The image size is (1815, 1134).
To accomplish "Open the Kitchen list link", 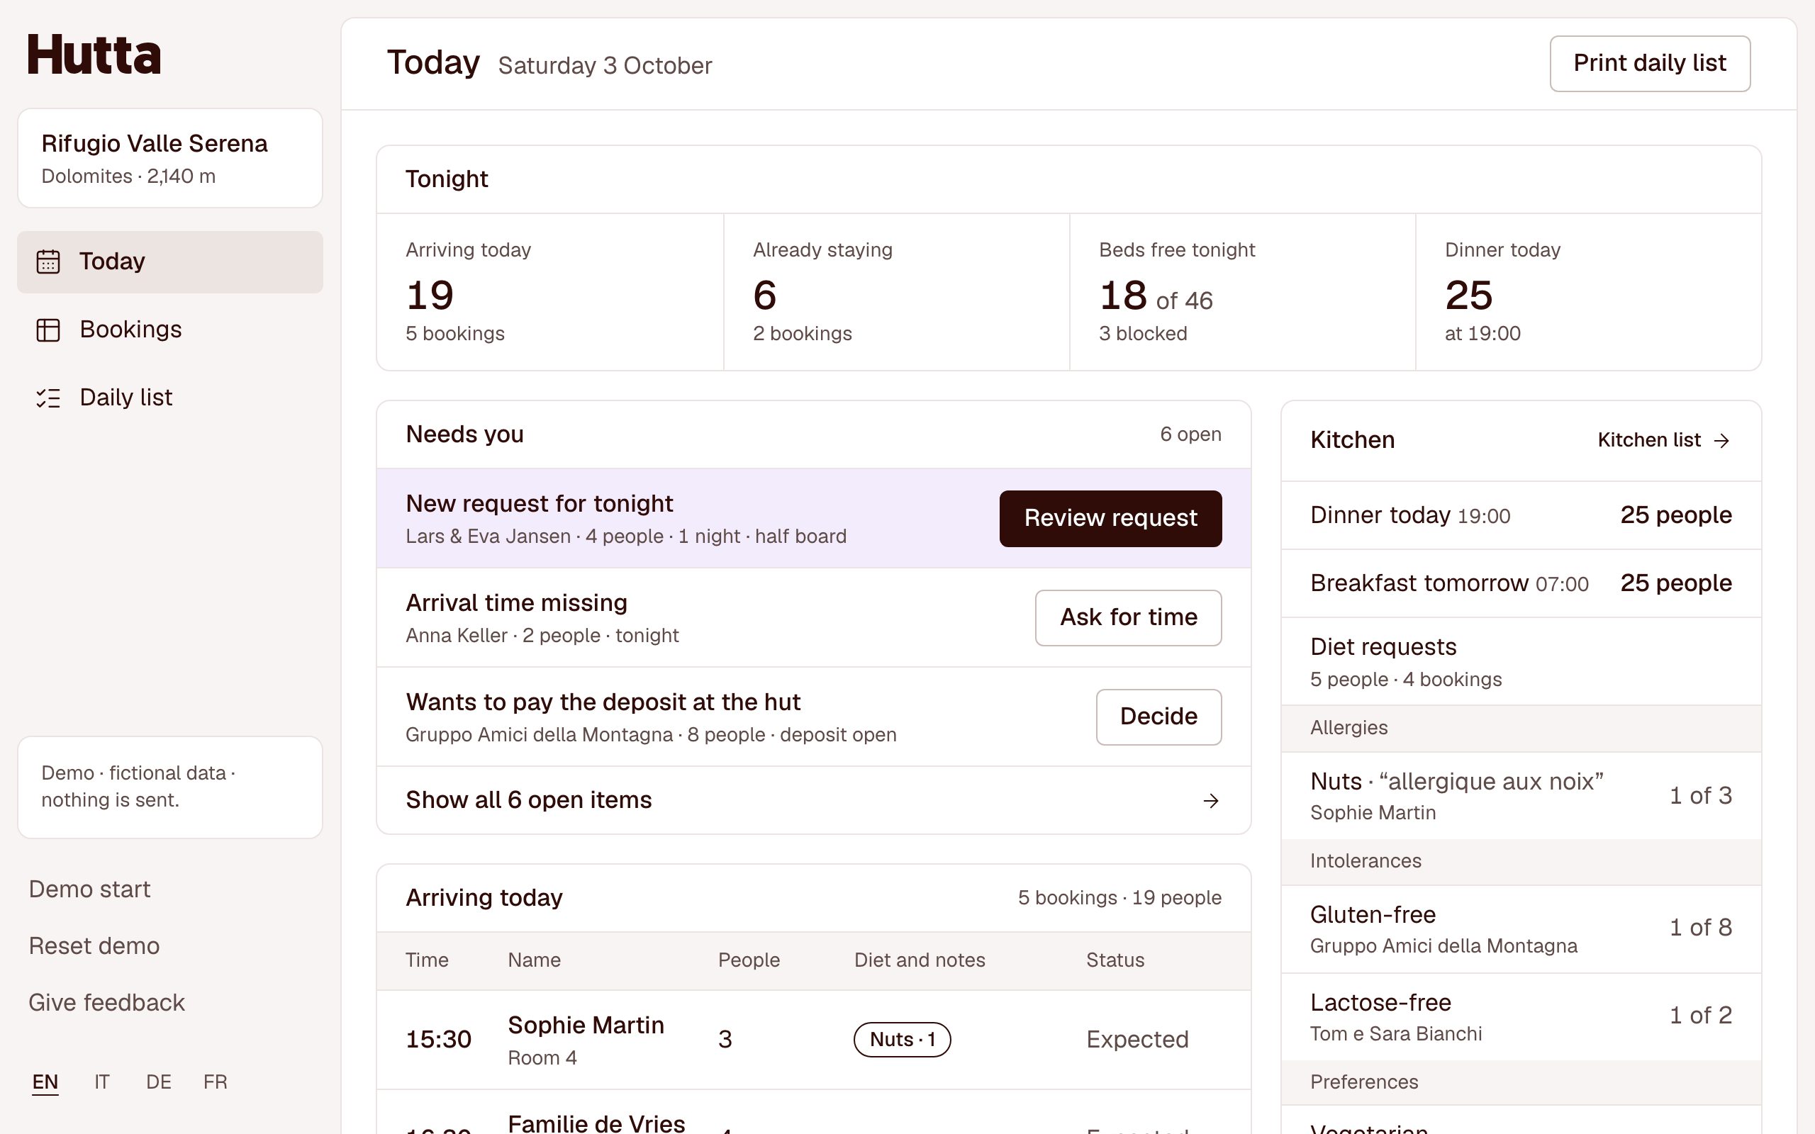I will (1663, 440).
